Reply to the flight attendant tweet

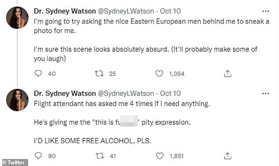(38, 156)
